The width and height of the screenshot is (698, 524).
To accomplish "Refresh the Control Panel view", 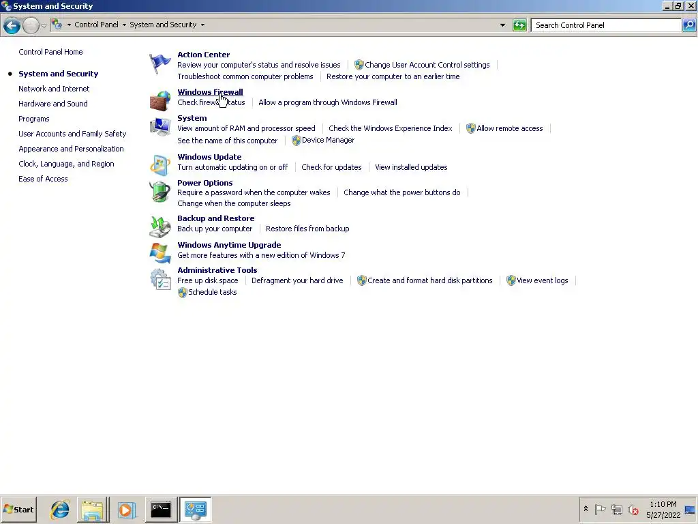I will point(519,25).
